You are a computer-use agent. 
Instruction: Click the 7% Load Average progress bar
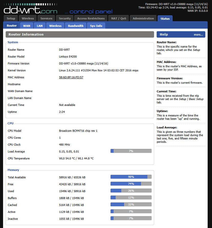131,151
